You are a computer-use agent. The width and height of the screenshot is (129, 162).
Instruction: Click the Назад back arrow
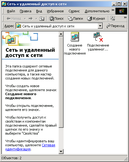(x=14, y=18)
